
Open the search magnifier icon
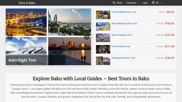click(114, 3)
